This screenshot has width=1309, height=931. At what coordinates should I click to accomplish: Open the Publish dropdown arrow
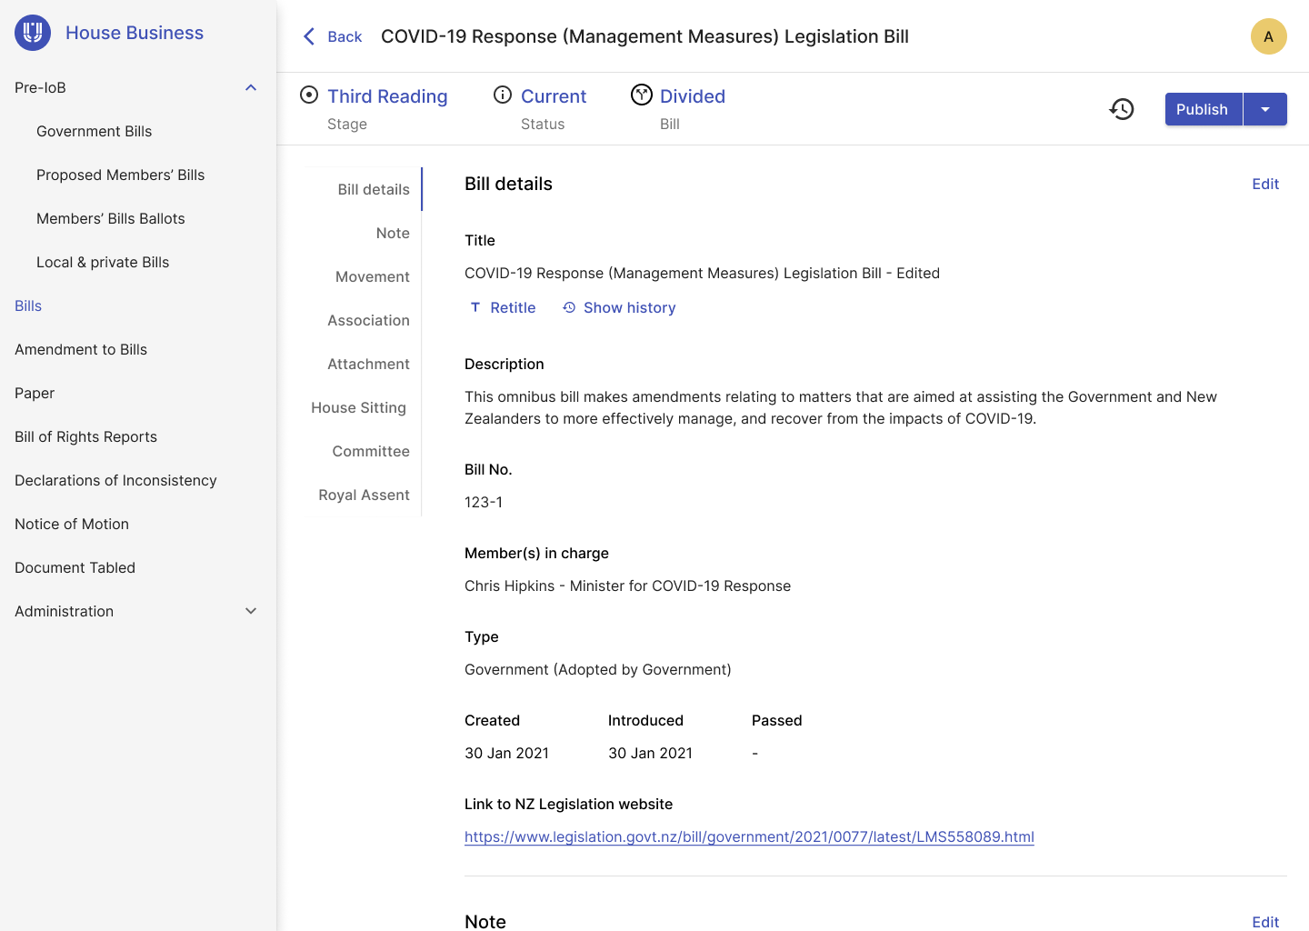1265,109
